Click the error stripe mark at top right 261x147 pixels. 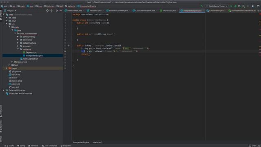click(x=260, y=14)
